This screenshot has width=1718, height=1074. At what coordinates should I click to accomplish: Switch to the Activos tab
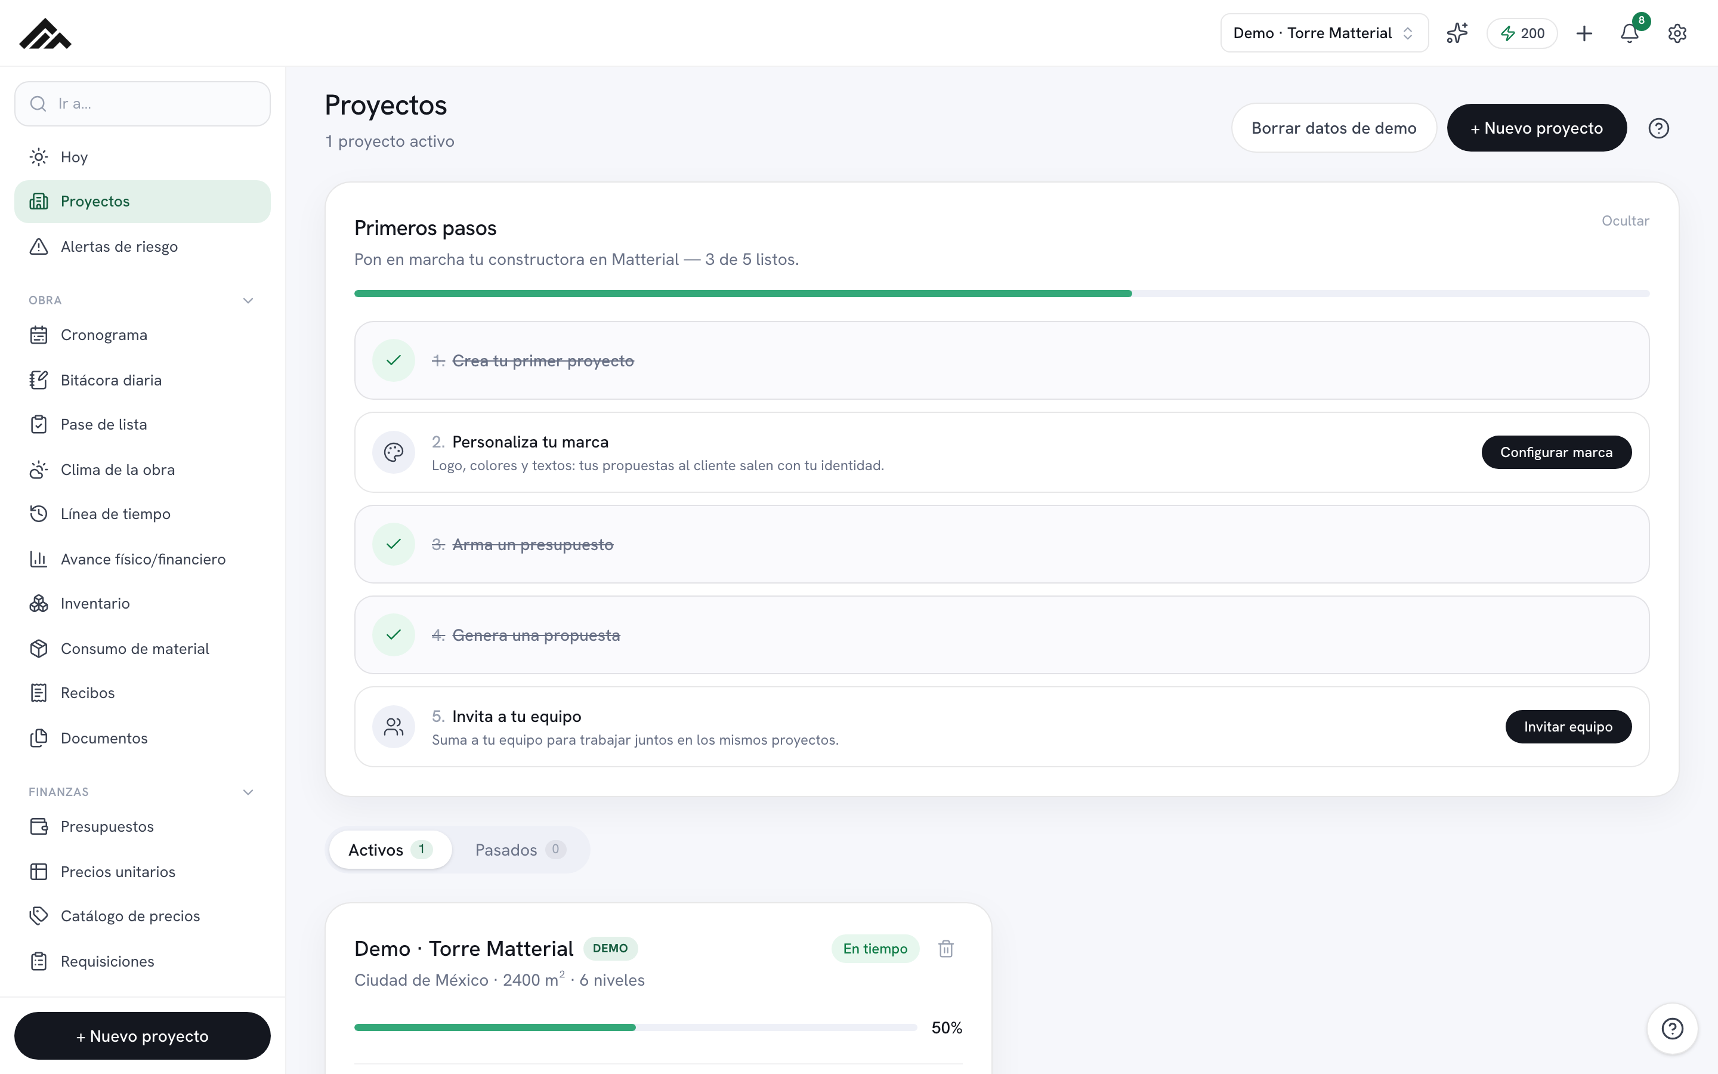(390, 850)
